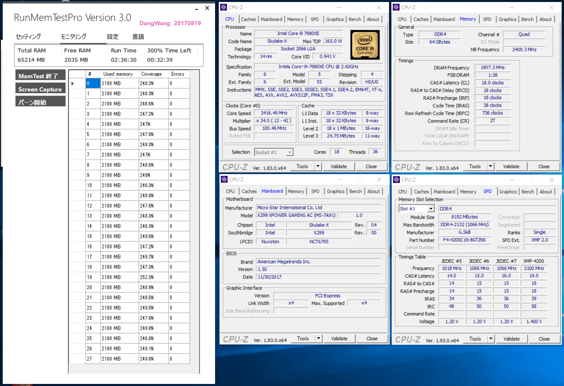Click the Errors column header
The height and width of the screenshot is (386, 564).
coord(179,74)
